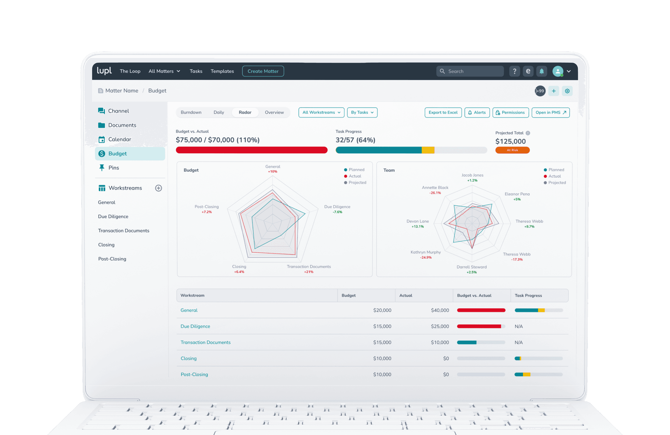Screen dimensions: 670x435
Task: Open Channel in the sidebar
Action: click(x=118, y=111)
